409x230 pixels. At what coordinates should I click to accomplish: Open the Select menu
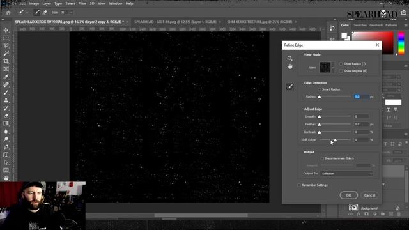pos(70,4)
